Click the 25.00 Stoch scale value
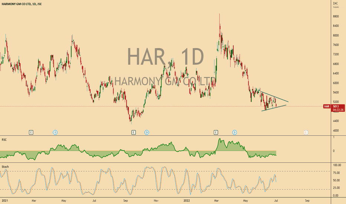The width and height of the screenshot is (346, 204). (336, 188)
